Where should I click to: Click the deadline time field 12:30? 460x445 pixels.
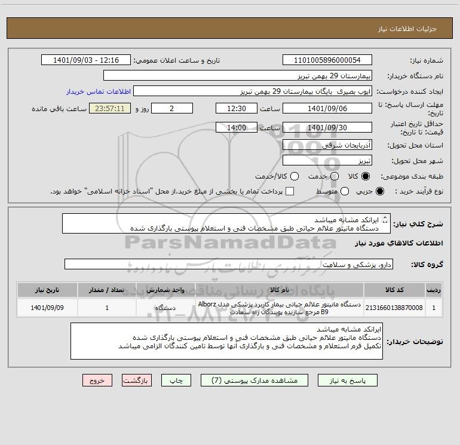coord(237,109)
